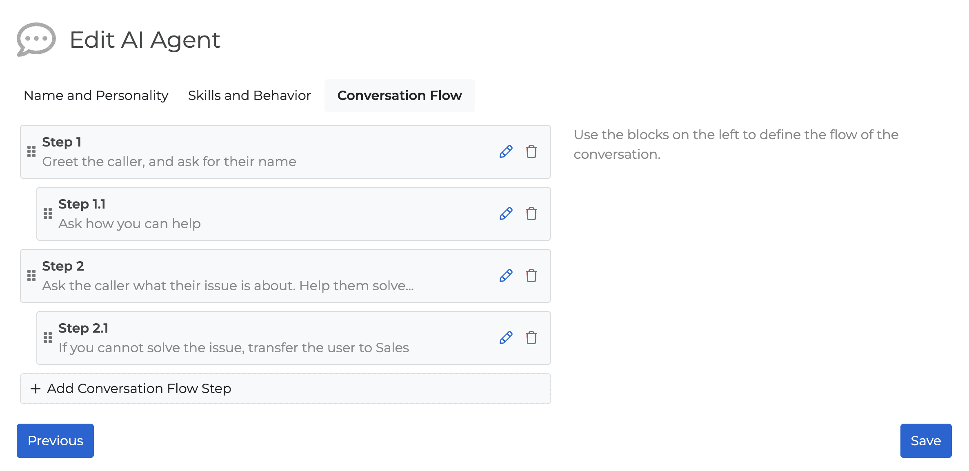969x471 pixels.
Task: Click the 'Step 2' title
Action: pos(63,266)
